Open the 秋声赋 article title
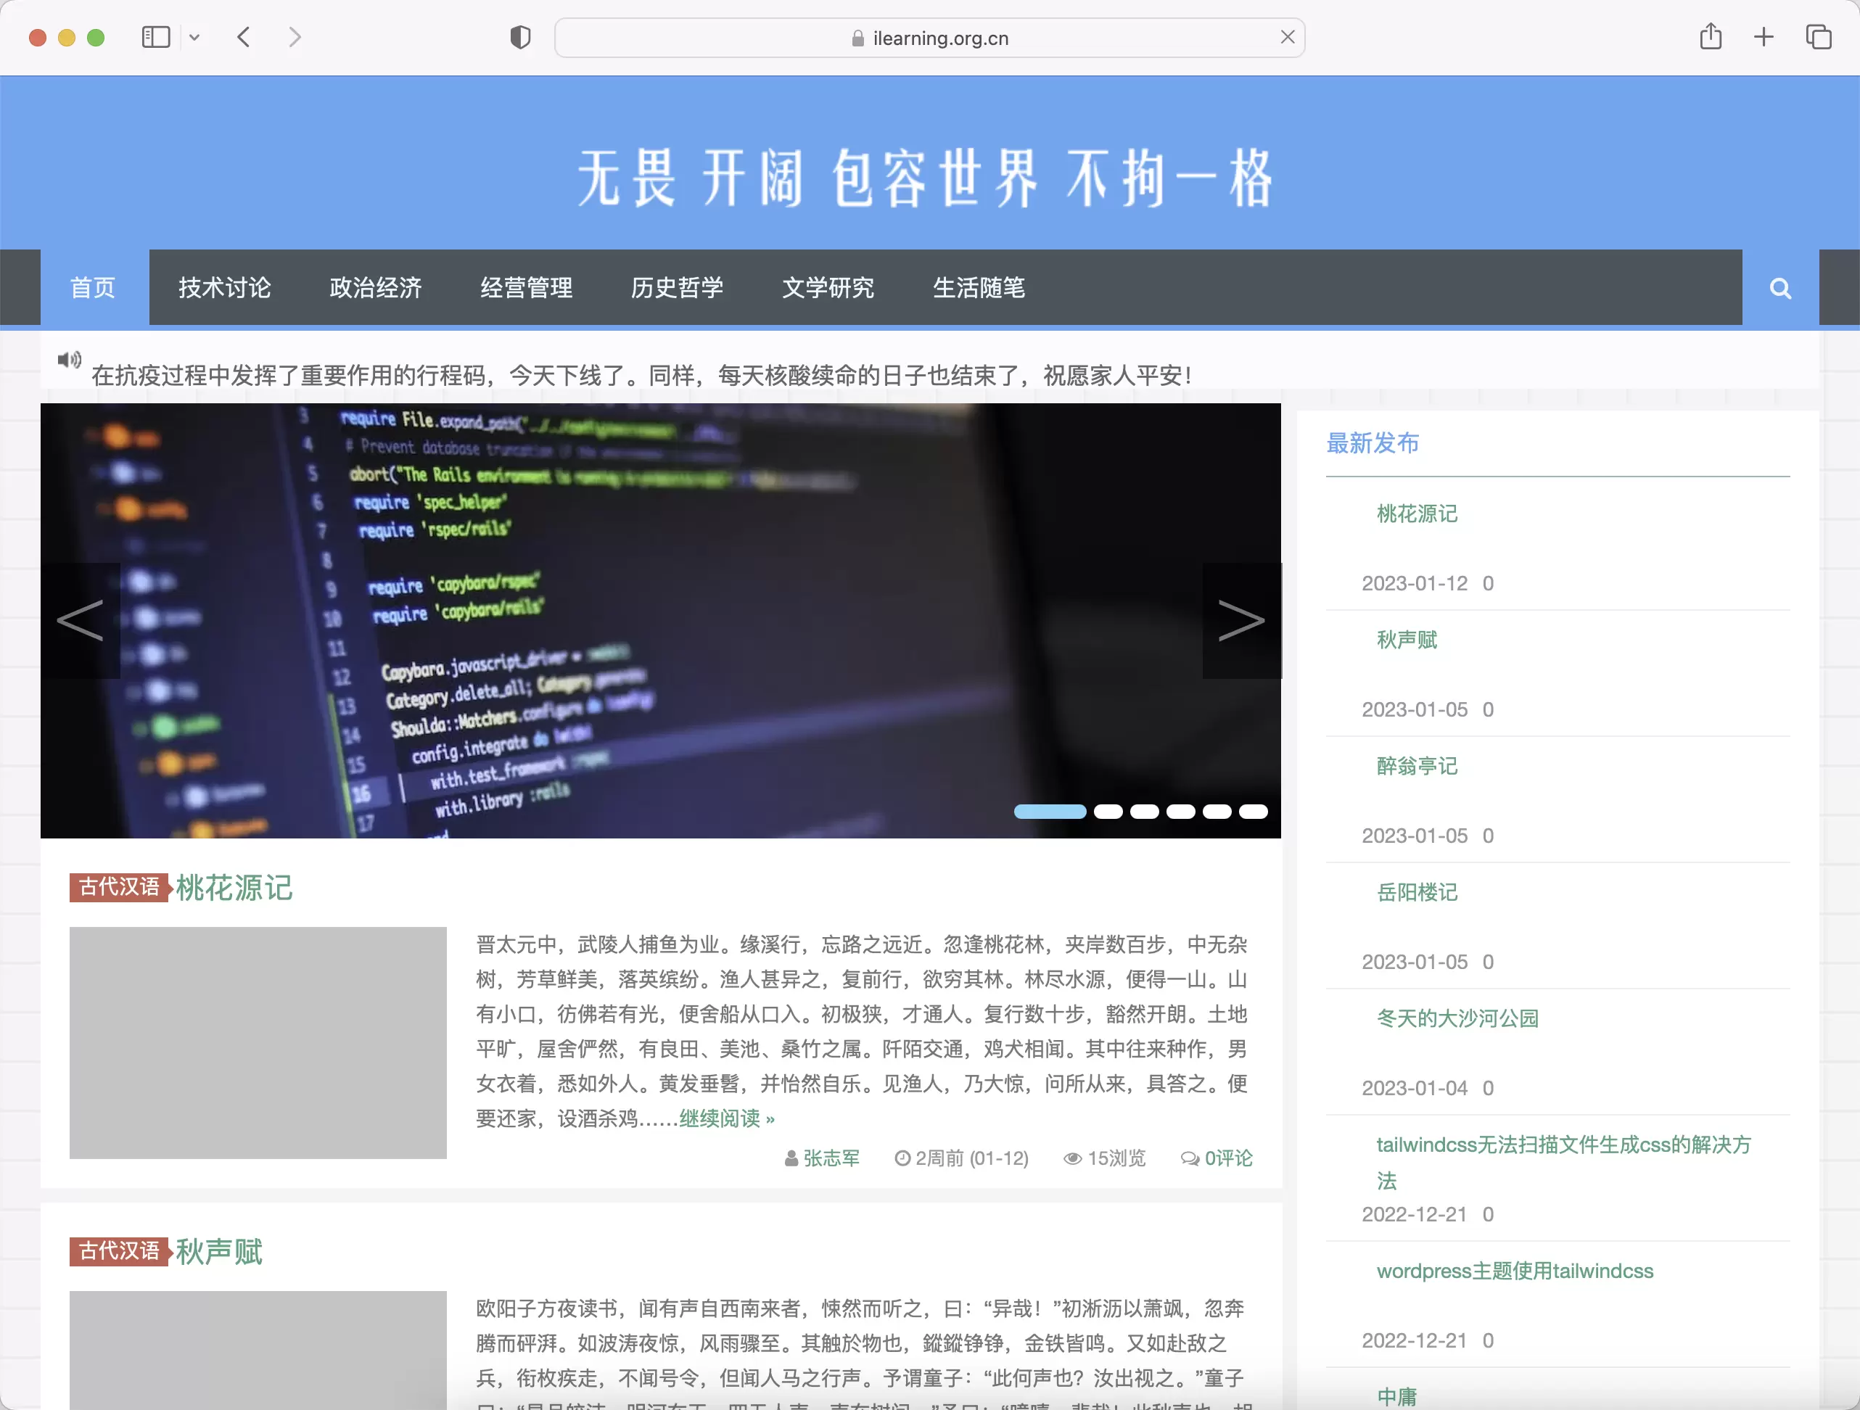Viewport: 1860px width, 1410px height. pos(220,1251)
